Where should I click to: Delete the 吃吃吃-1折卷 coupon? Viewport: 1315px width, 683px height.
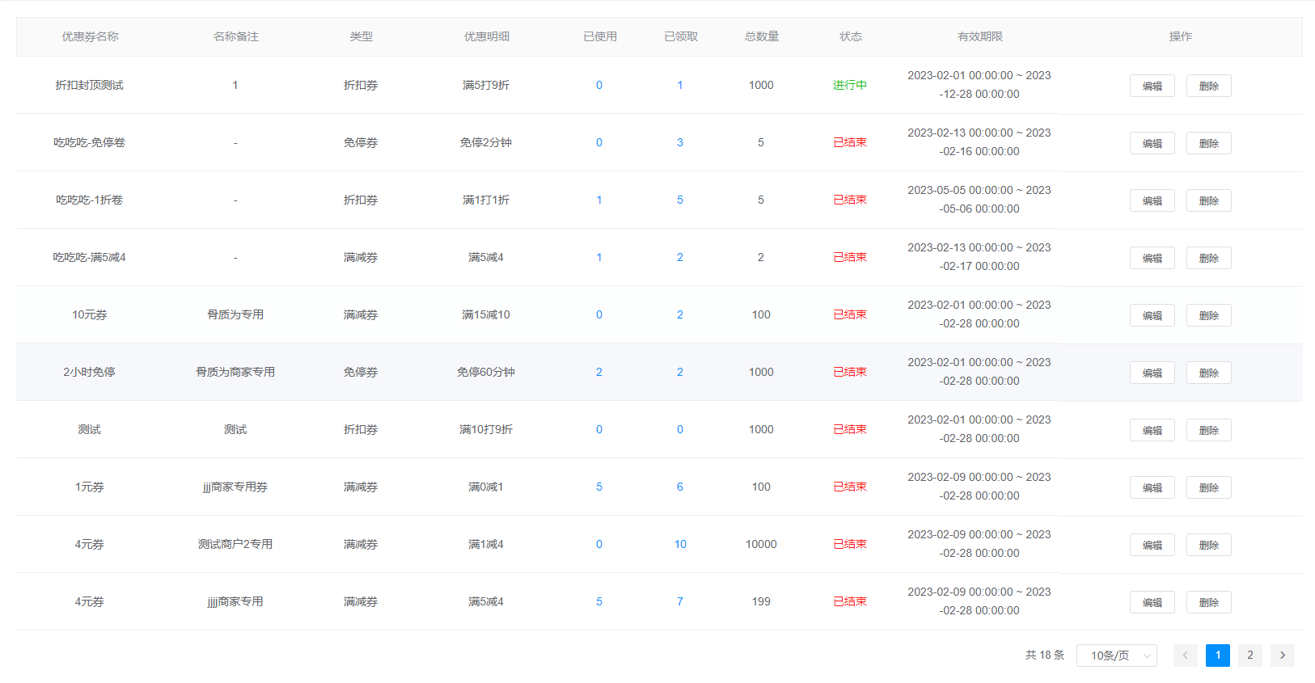[x=1208, y=200]
